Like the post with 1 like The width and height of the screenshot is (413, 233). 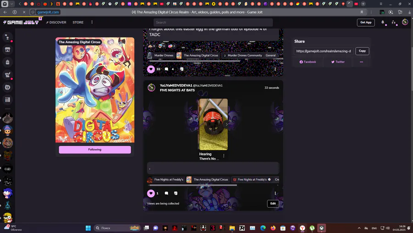[151, 193]
